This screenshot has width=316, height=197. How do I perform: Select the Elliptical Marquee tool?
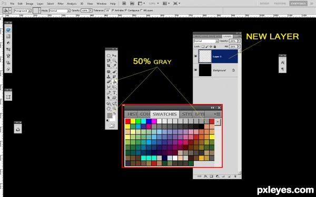pyautogui.click(x=108, y=56)
